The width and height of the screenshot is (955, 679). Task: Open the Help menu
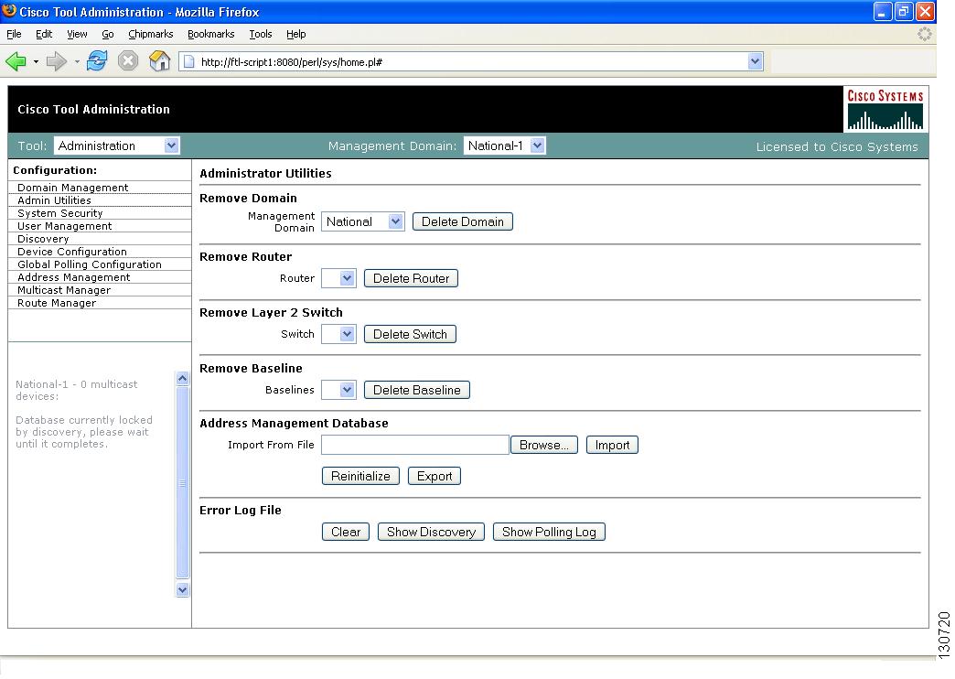pyautogui.click(x=296, y=34)
